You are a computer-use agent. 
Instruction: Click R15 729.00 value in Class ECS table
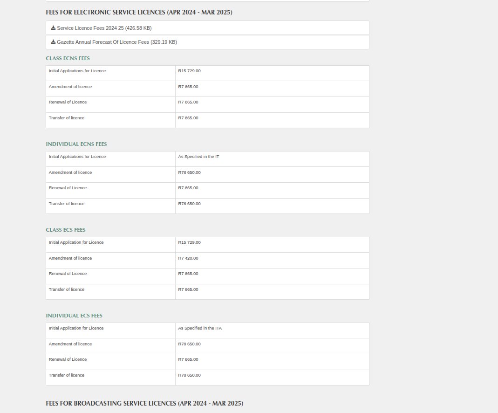[189, 242]
